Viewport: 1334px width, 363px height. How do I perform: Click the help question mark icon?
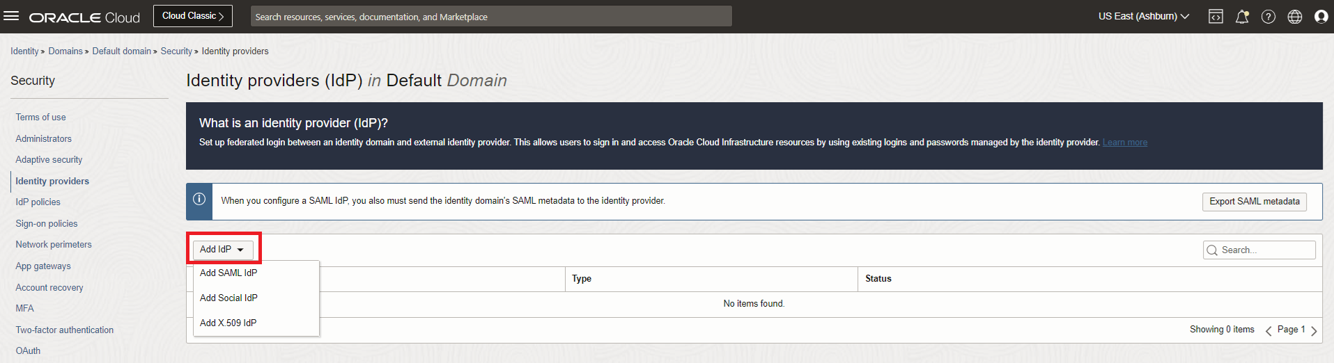coord(1269,17)
